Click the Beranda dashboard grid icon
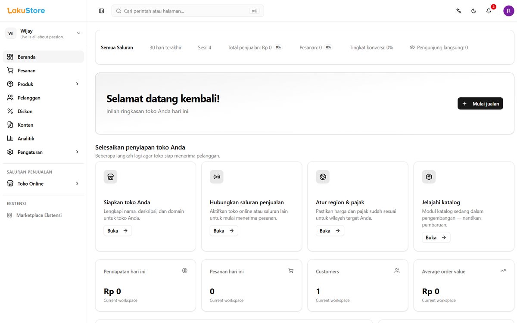 pos(10,57)
